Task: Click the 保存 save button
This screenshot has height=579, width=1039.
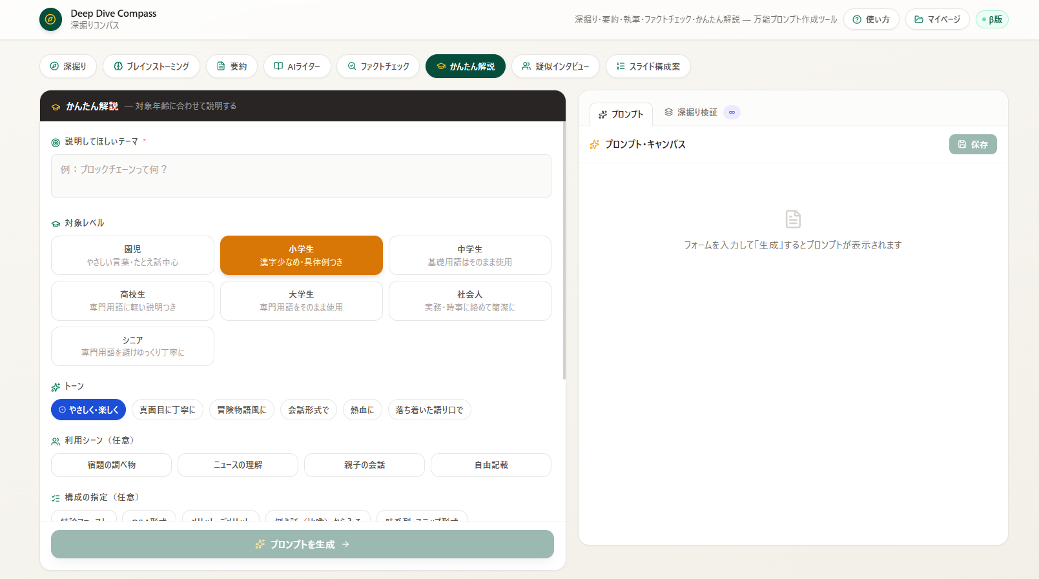Action: click(x=972, y=145)
